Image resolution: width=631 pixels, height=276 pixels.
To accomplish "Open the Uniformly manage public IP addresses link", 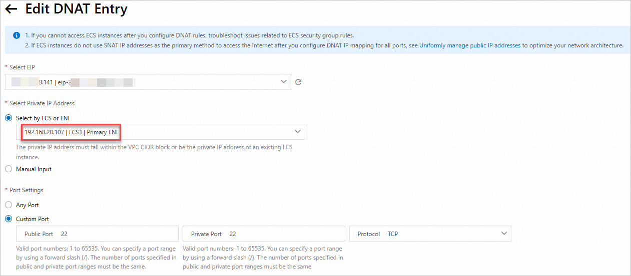I will [x=470, y=45].
